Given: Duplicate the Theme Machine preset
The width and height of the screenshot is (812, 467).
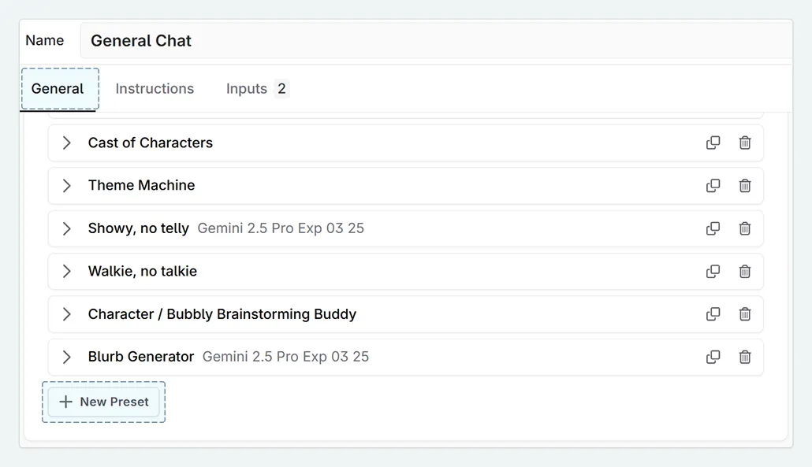Looking at the screenshot, I should [713, 186].
